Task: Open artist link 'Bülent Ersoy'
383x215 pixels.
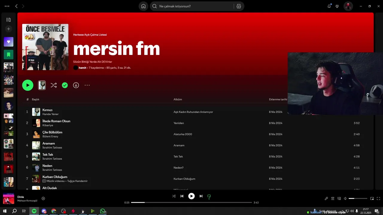Action: tap(50, 136)
